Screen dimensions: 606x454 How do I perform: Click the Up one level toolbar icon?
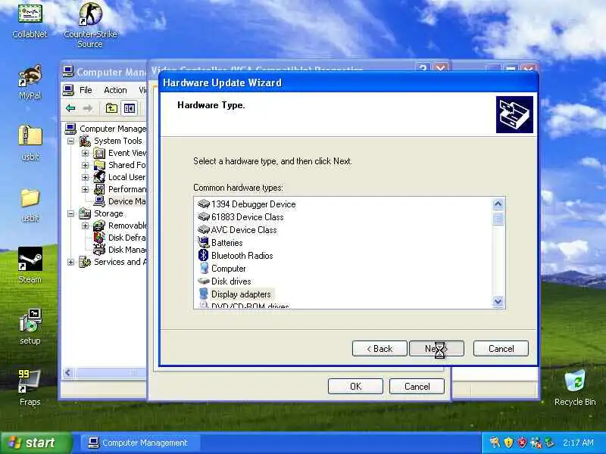coord(111,108)
